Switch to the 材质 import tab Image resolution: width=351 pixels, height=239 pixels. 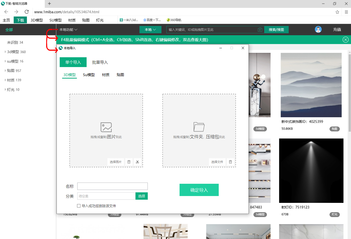105,74
